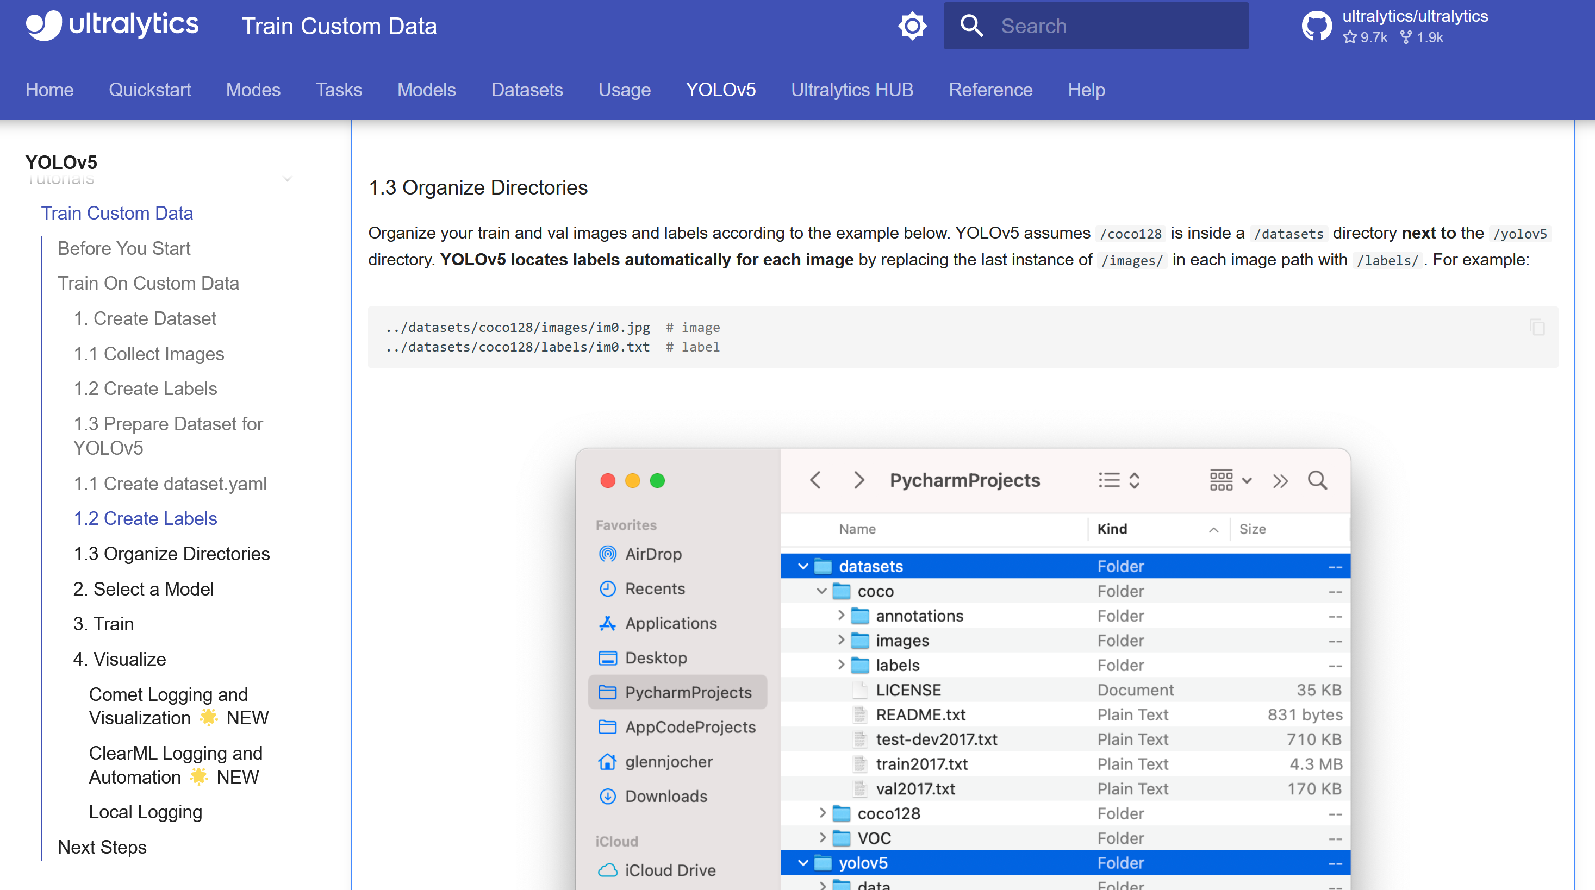Sort by Kind column header
The image size is (1595, 890).
(1158, 529)
